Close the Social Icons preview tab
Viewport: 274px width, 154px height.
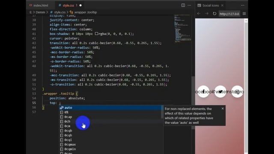coord(222,6)
